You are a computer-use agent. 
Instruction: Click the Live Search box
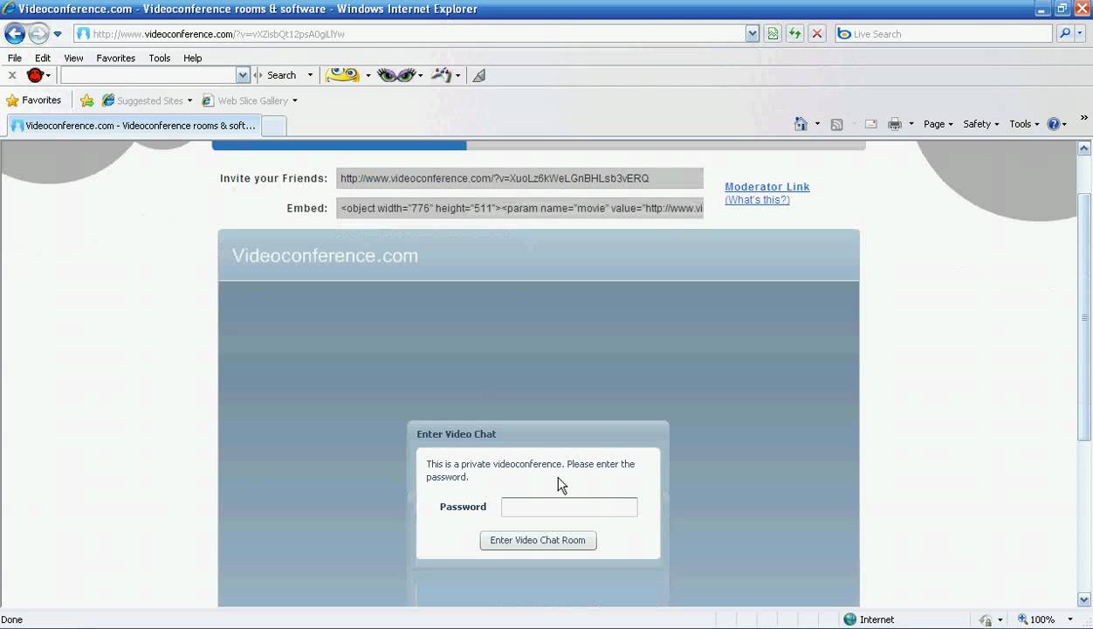tap(944, 34)
